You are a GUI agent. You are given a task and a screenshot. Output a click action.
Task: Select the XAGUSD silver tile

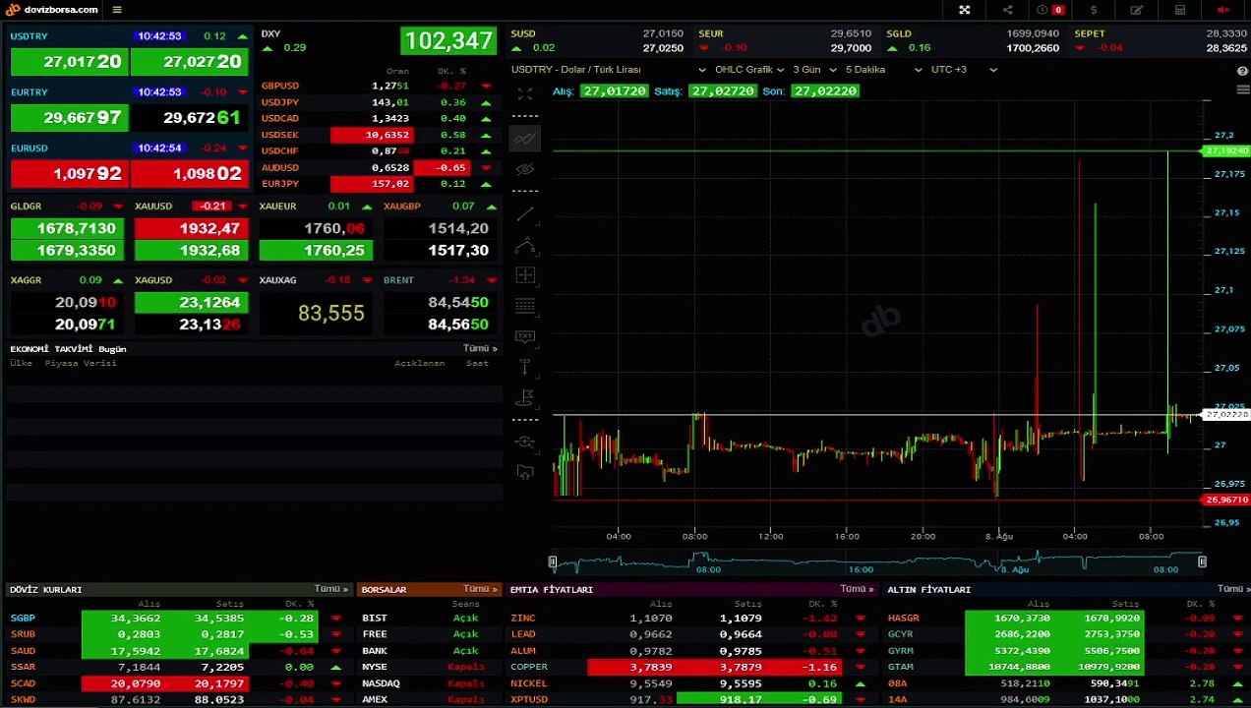click(x=191, y=304)
